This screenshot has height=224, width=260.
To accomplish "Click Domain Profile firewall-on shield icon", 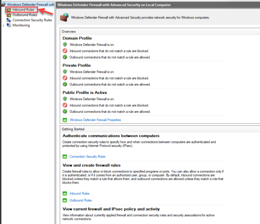I will coord(65,44).
